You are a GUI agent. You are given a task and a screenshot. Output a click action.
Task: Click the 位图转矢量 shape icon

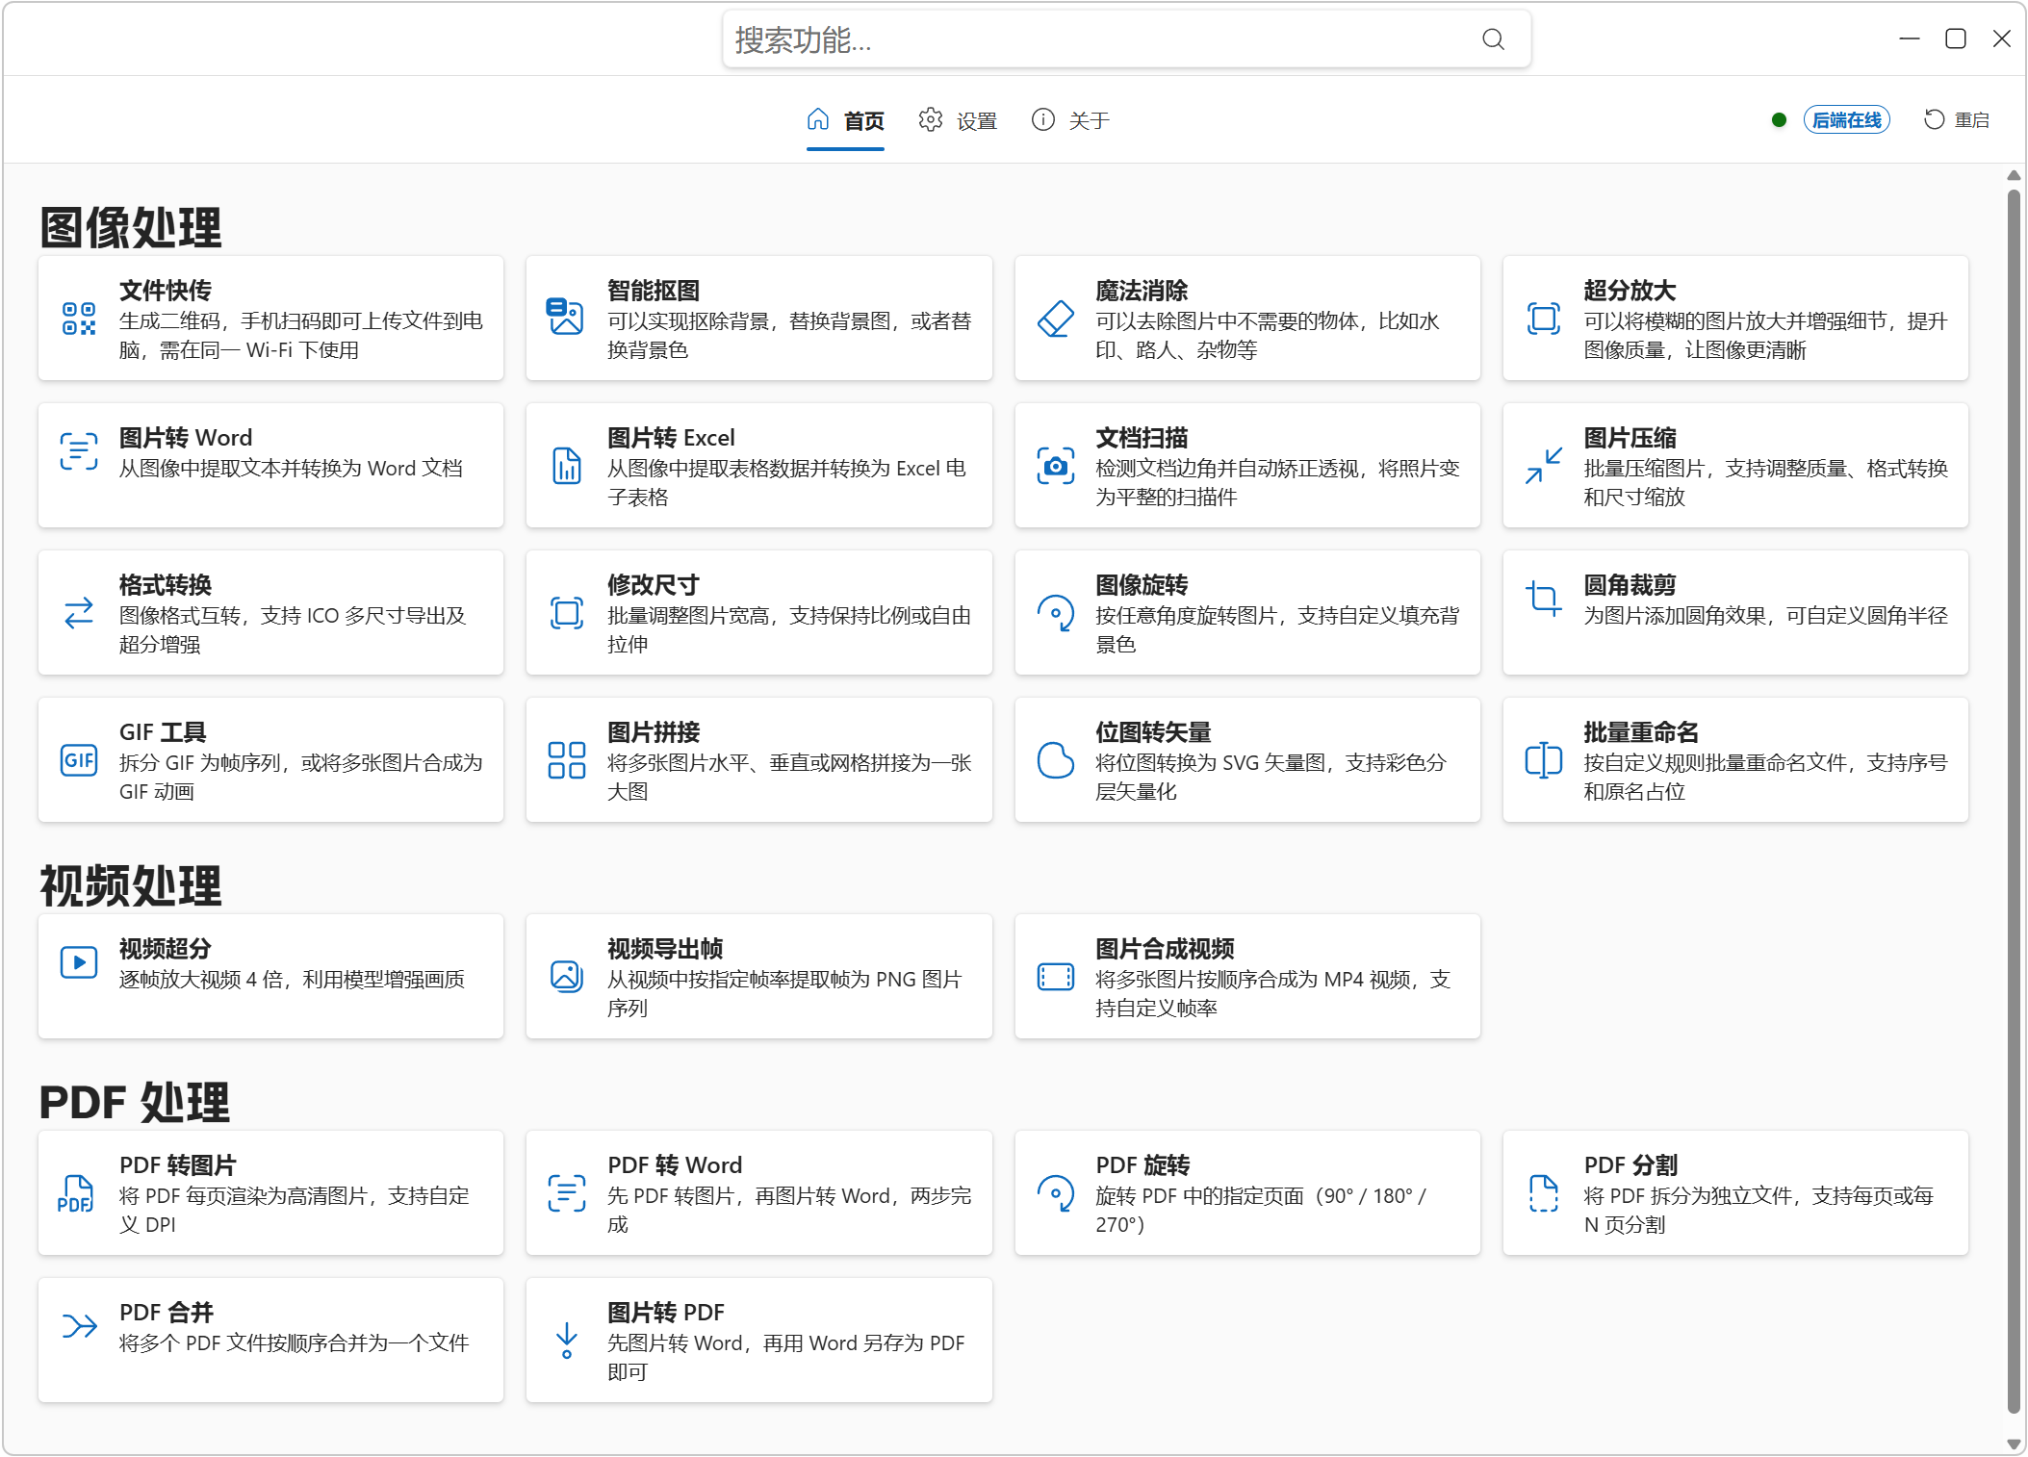pos(1056,760)
